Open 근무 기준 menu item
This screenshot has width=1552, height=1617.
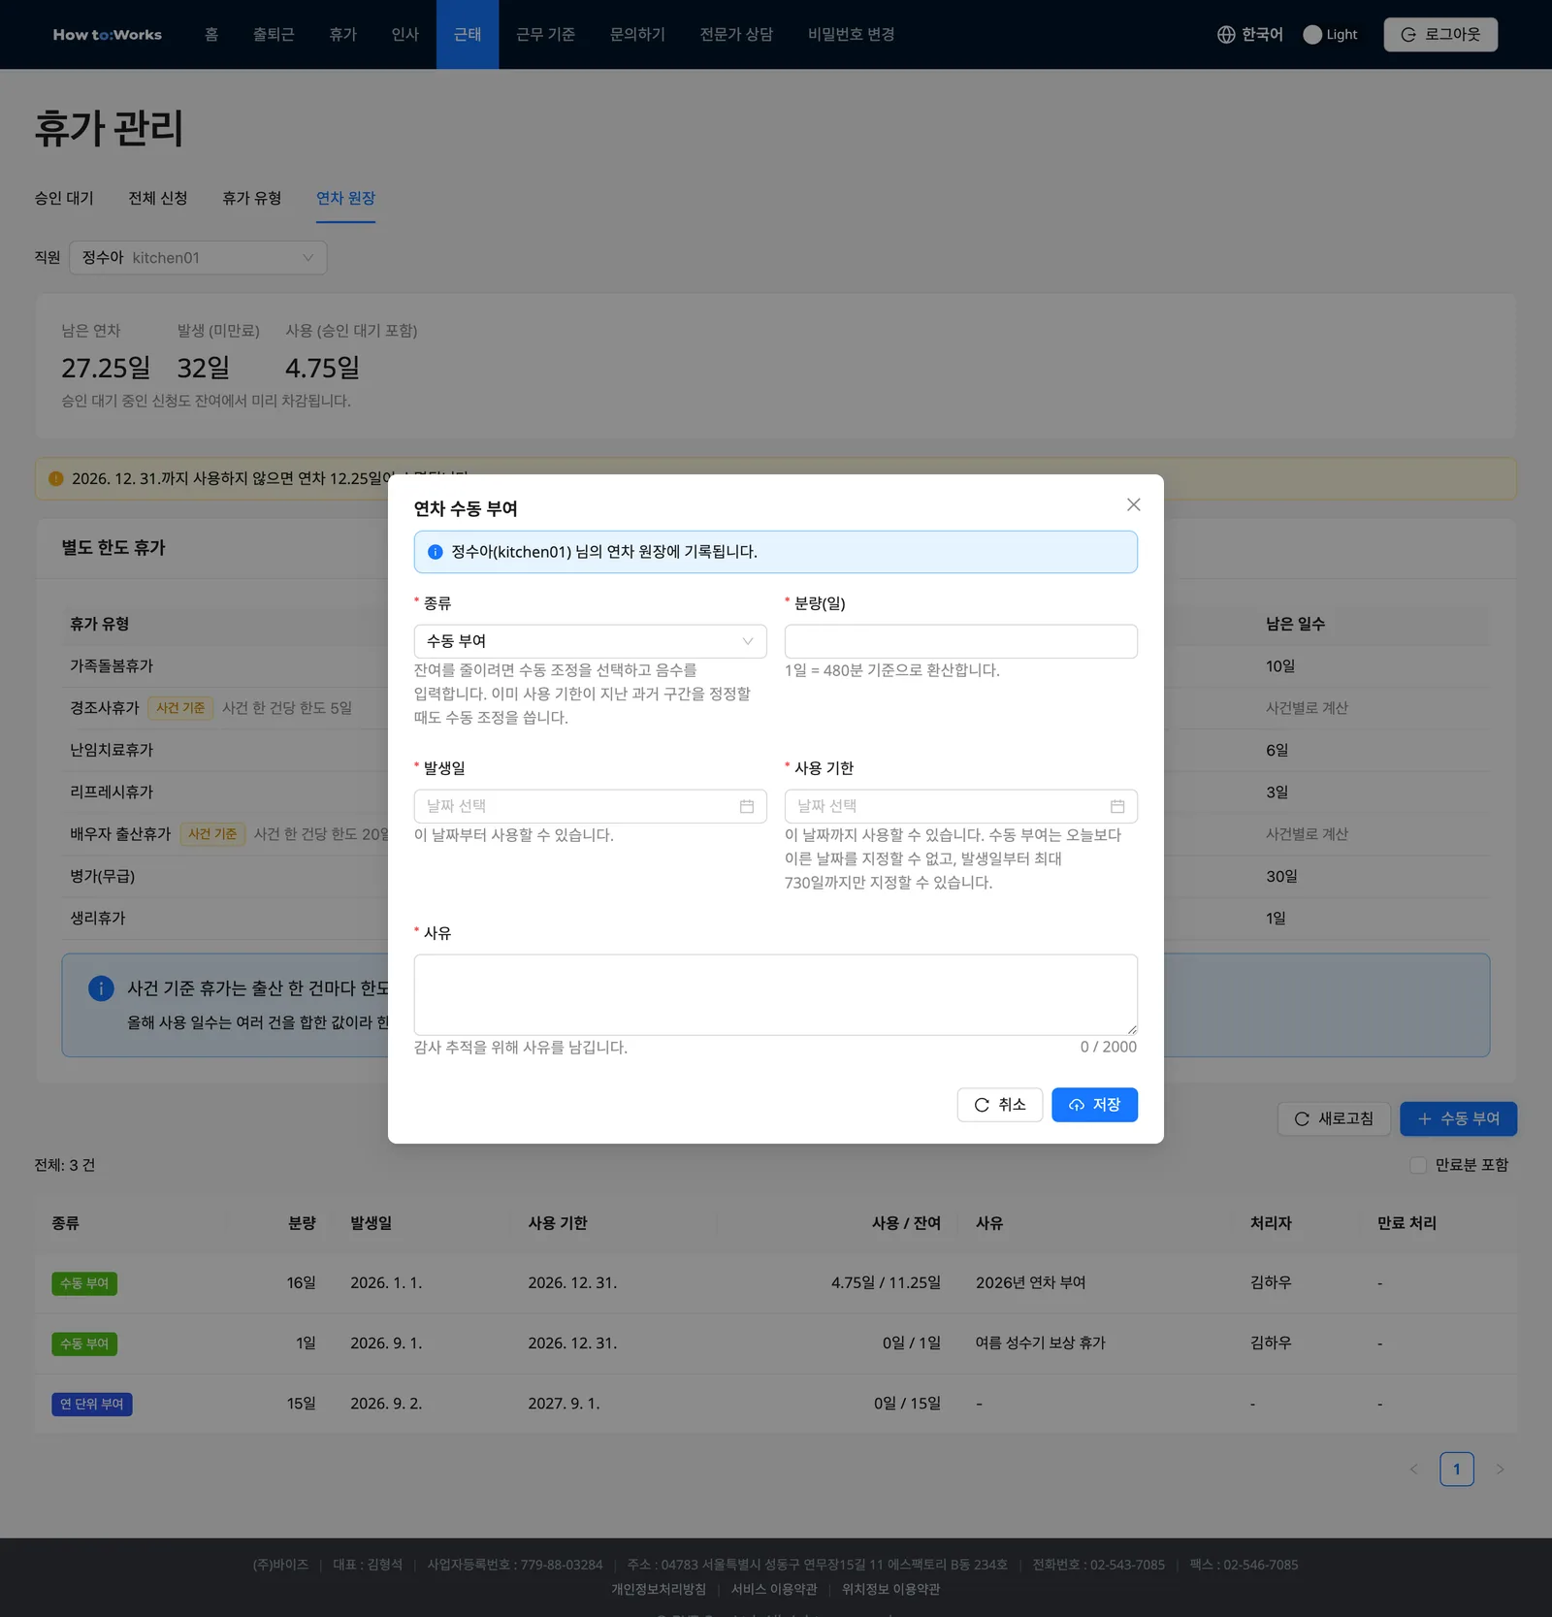click(x=545, y=35)
